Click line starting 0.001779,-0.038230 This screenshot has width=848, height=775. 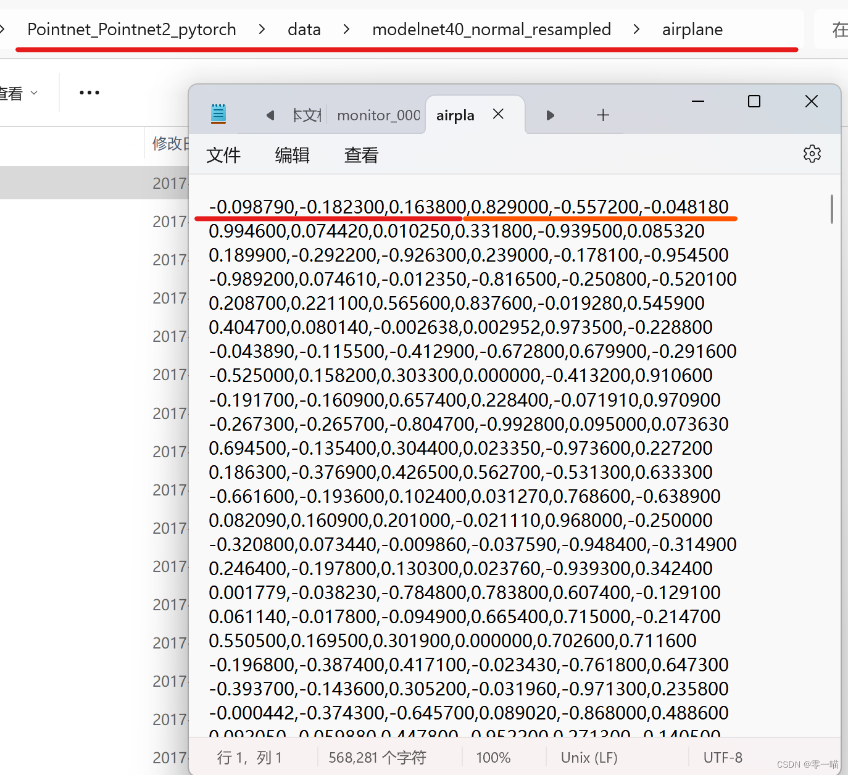point(465,592)
